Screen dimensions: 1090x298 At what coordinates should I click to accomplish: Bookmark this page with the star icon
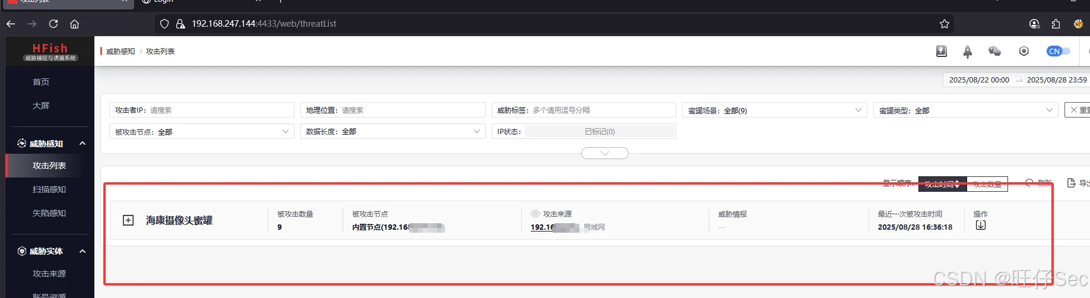point(945,24)
